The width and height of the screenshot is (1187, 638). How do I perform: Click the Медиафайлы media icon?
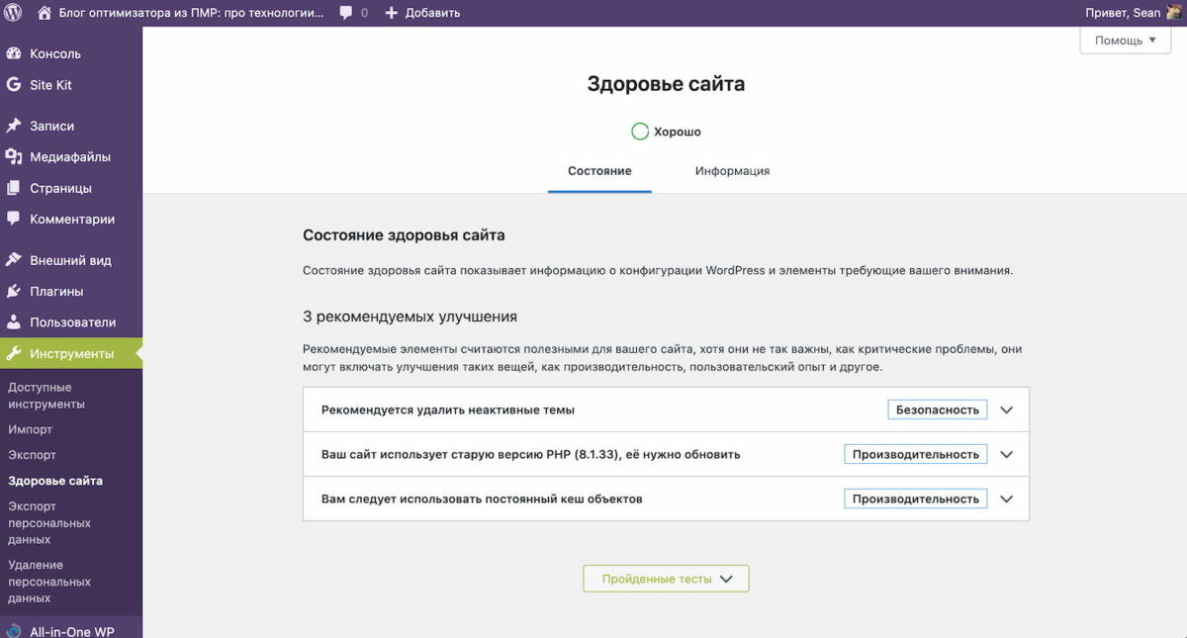[14, 157]
